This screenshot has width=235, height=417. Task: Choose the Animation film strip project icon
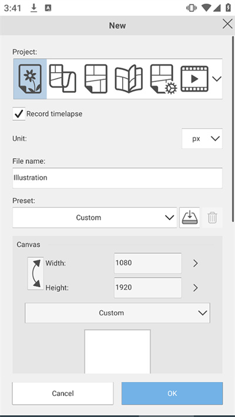click(194, 79)
